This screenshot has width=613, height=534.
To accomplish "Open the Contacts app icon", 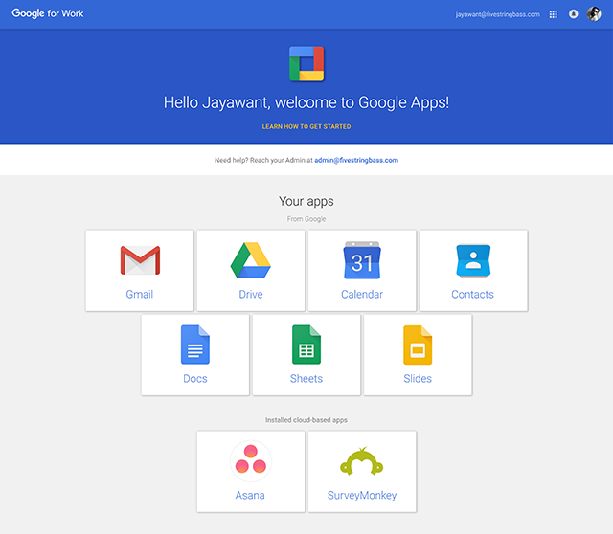I will pos(473,260).
